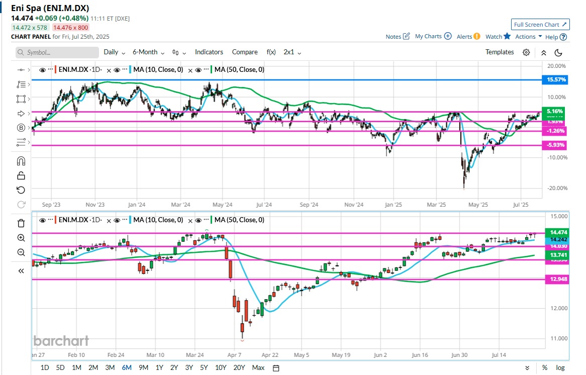Open MA (10) options dots in top chart
Image resolution: width=586 pixels, height=375 pixels.
[x=125, y=69]
